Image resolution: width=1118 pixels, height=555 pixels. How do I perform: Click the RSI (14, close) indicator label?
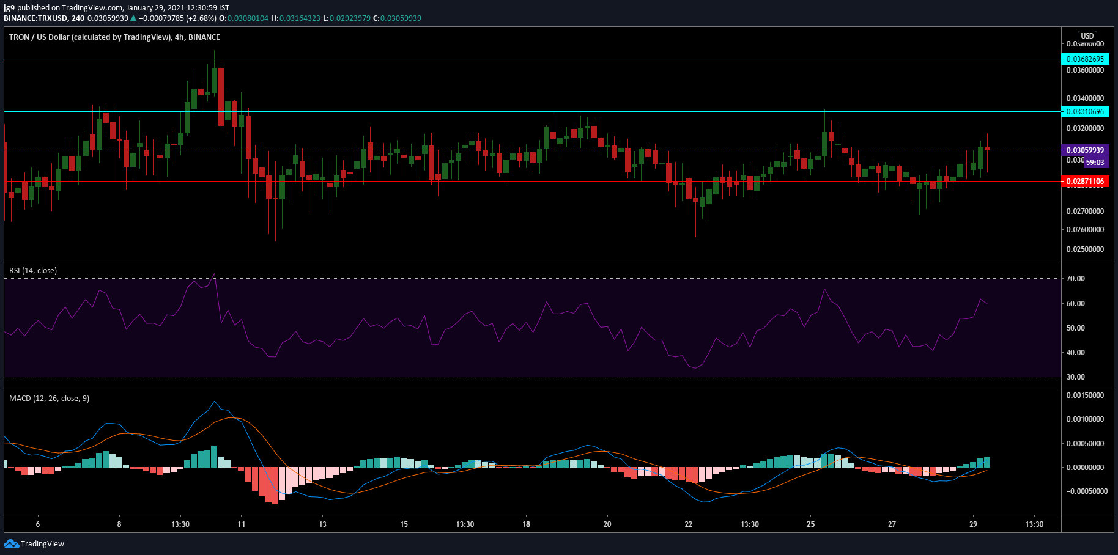click(33, 271)
